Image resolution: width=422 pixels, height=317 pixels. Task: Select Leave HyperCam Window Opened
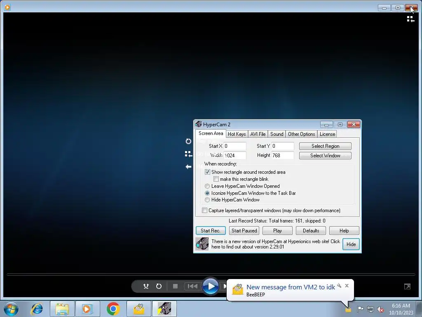pos(207,186)
